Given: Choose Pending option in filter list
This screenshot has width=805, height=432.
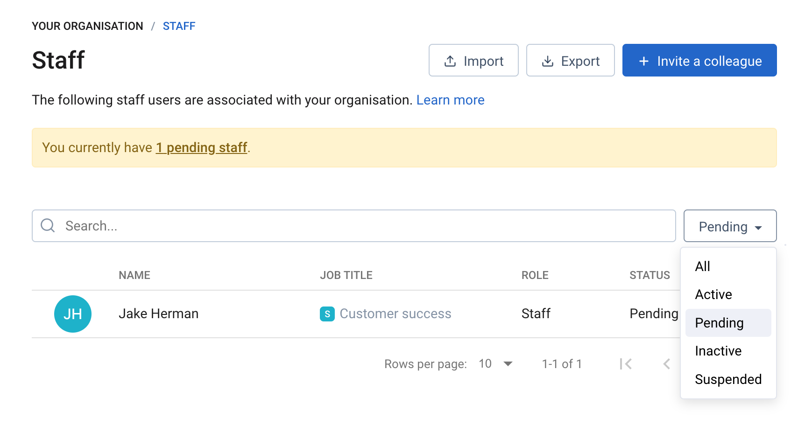Looking at the screenshot, I should pyautogui.click(x=728, y=323).
